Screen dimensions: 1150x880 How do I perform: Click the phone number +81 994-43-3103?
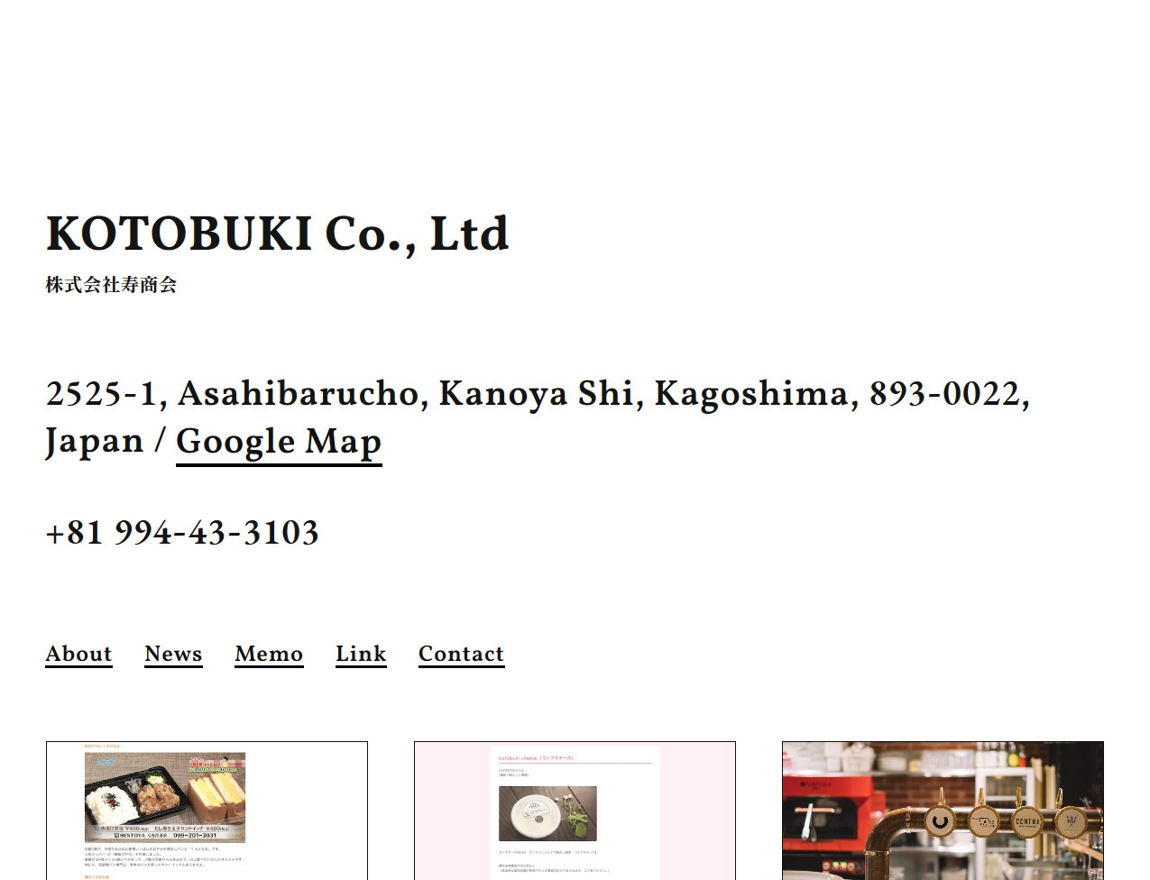[x=182, y=533]
